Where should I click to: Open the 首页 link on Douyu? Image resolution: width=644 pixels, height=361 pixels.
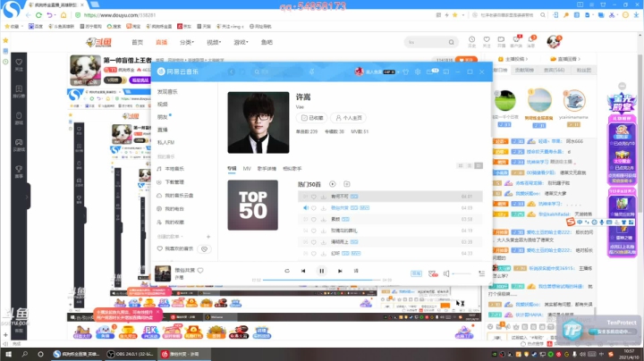[x=137, y=42]
